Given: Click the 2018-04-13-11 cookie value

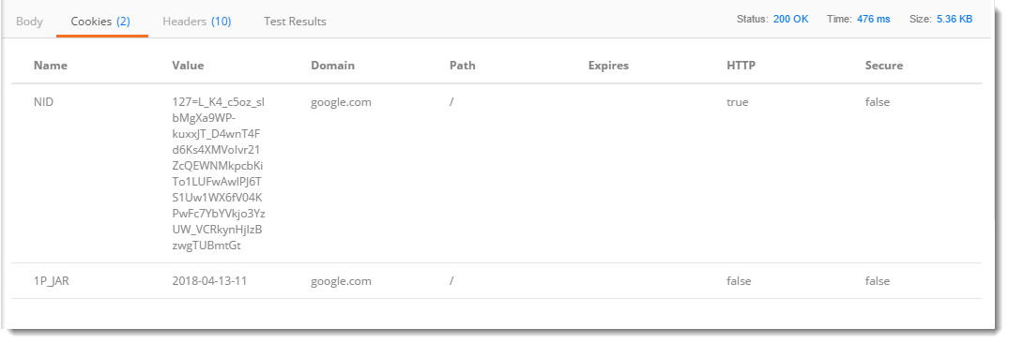Looking at the screenshot, I should [x=209, y=281].
